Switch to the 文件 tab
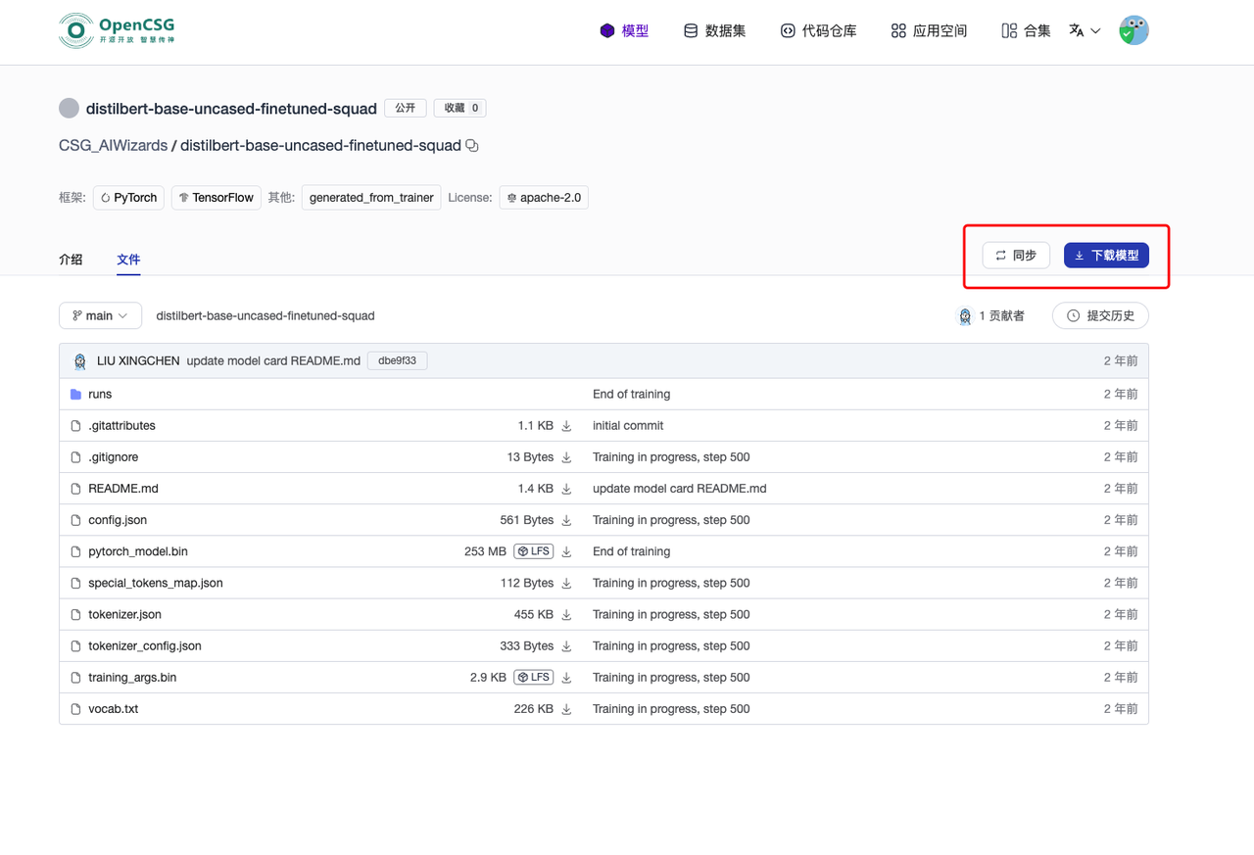 click(128, 260)
